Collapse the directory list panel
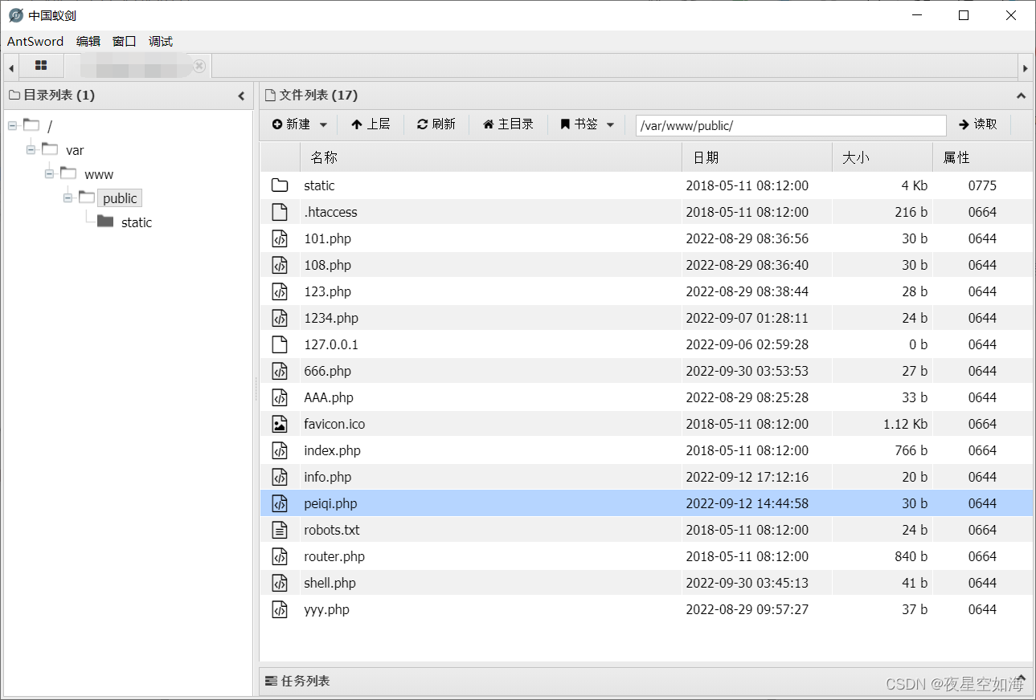 click(241, 96)
